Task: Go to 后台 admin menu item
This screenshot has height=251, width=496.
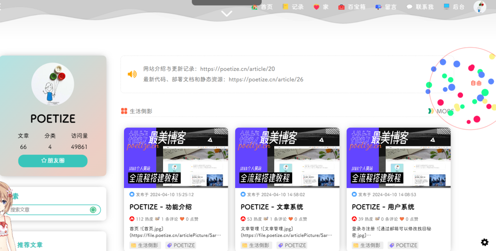Action: [454, 6]
